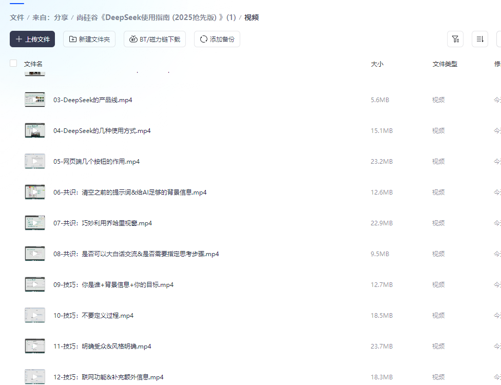501x385 pixels.
Task: Create a folder with 新建文件夹
Action: tap(89, 39)
